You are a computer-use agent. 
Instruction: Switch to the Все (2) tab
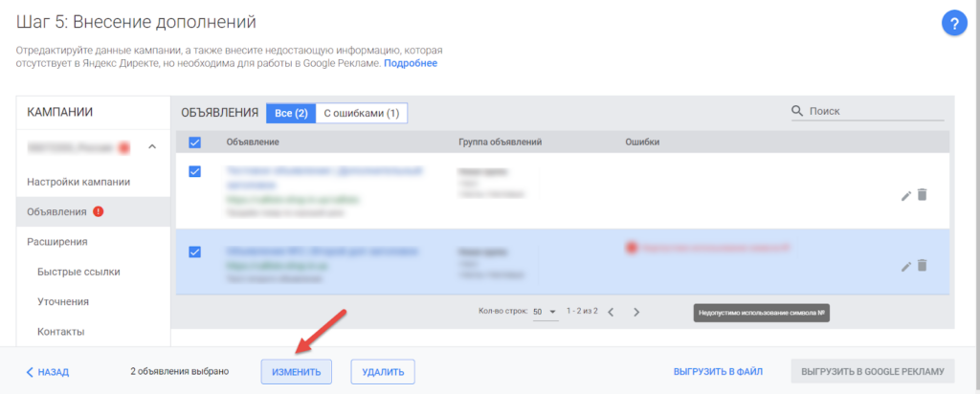coord(291,113)
